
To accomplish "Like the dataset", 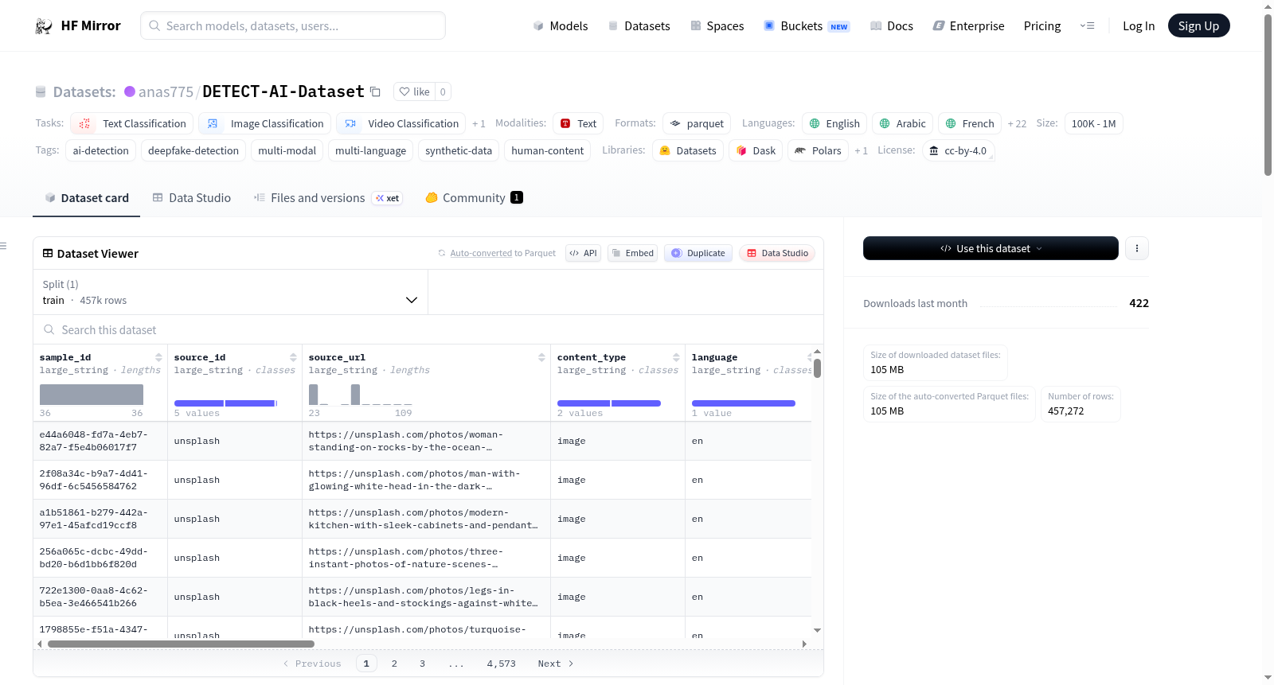I will (414, 91).
